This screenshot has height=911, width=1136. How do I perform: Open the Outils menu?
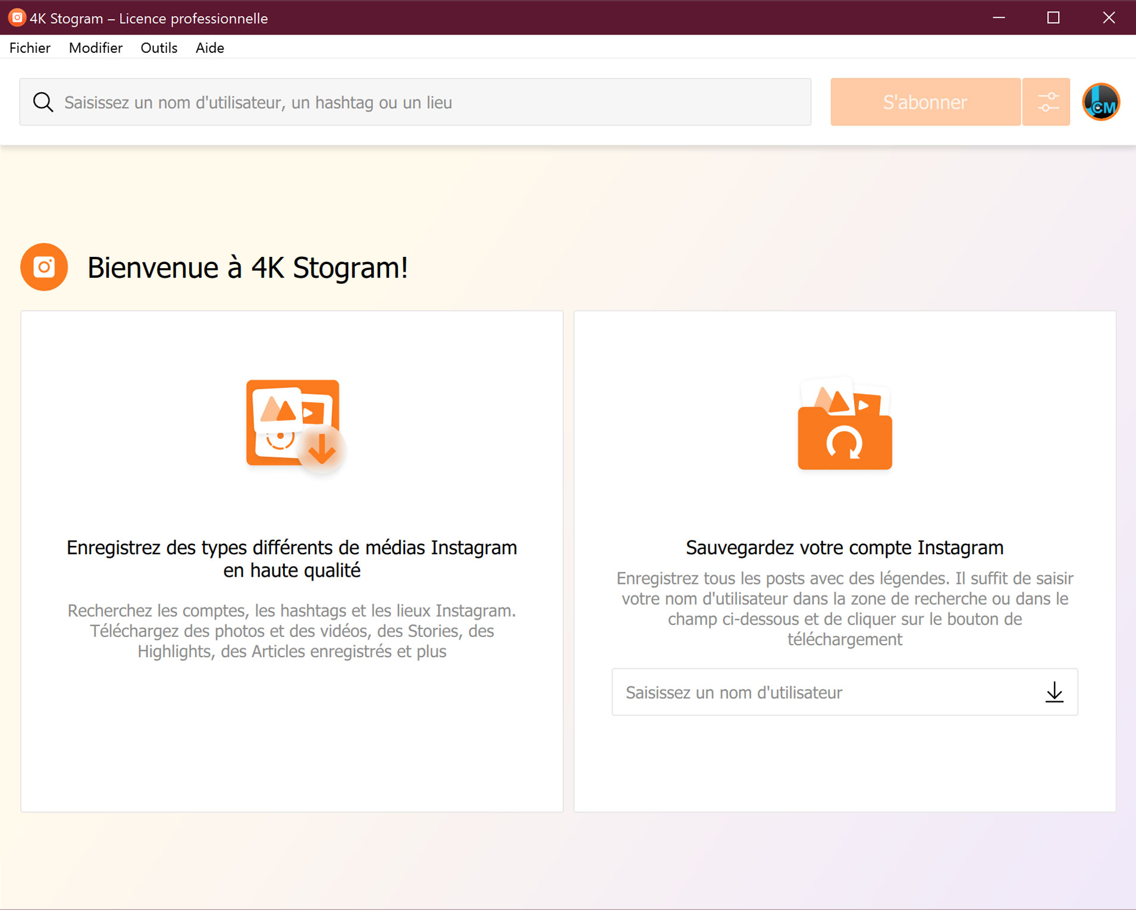pyautogui.click(x=159, y=48)
